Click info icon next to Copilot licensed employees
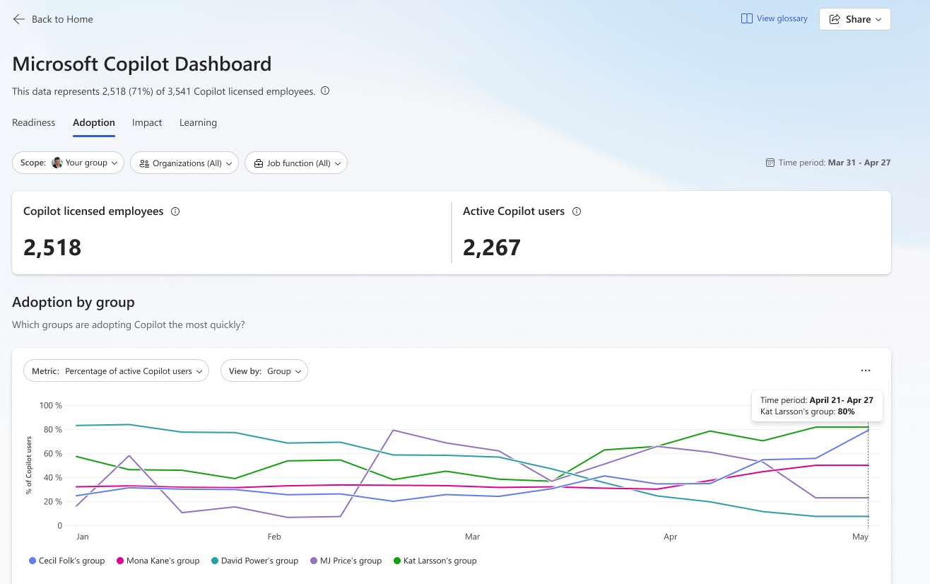 (x=175, y=211)
